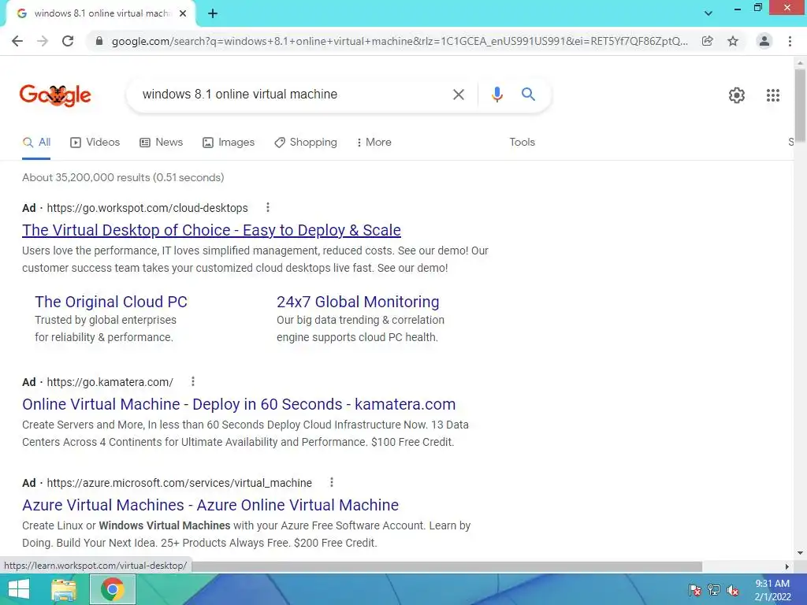The width and height of the screenshot is (807, 605).
Task: Click the muted volume tray icon
Action: click(733, 590)
